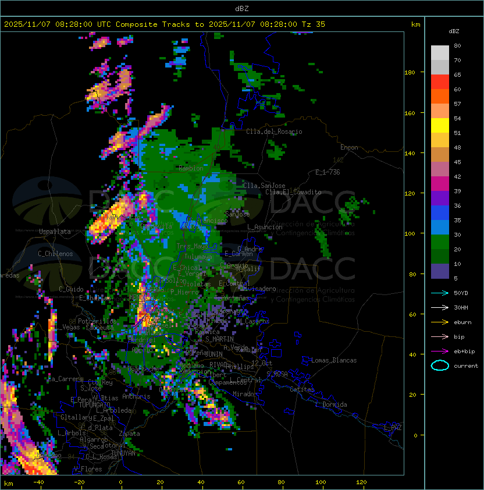
Task: Click the pink bip arrow icon
Action: [440, 336]
